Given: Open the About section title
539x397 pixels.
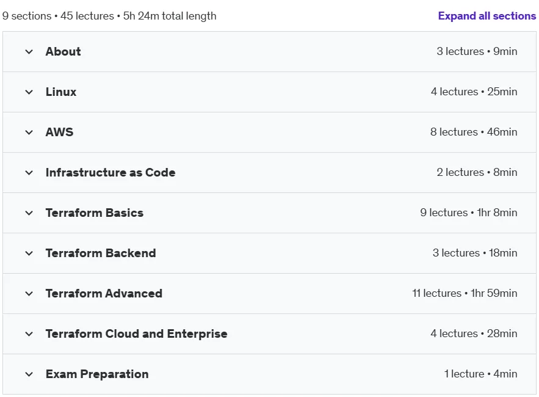Looking at the screenshot, I should click(63, 51).
